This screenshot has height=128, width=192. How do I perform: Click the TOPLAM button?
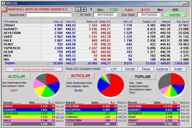(143, 77)
